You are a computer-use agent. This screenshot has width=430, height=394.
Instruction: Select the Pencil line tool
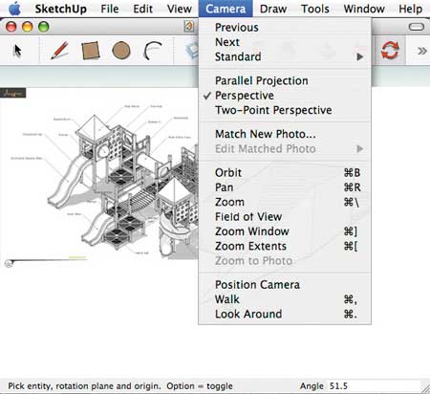(x=60, y=51)
